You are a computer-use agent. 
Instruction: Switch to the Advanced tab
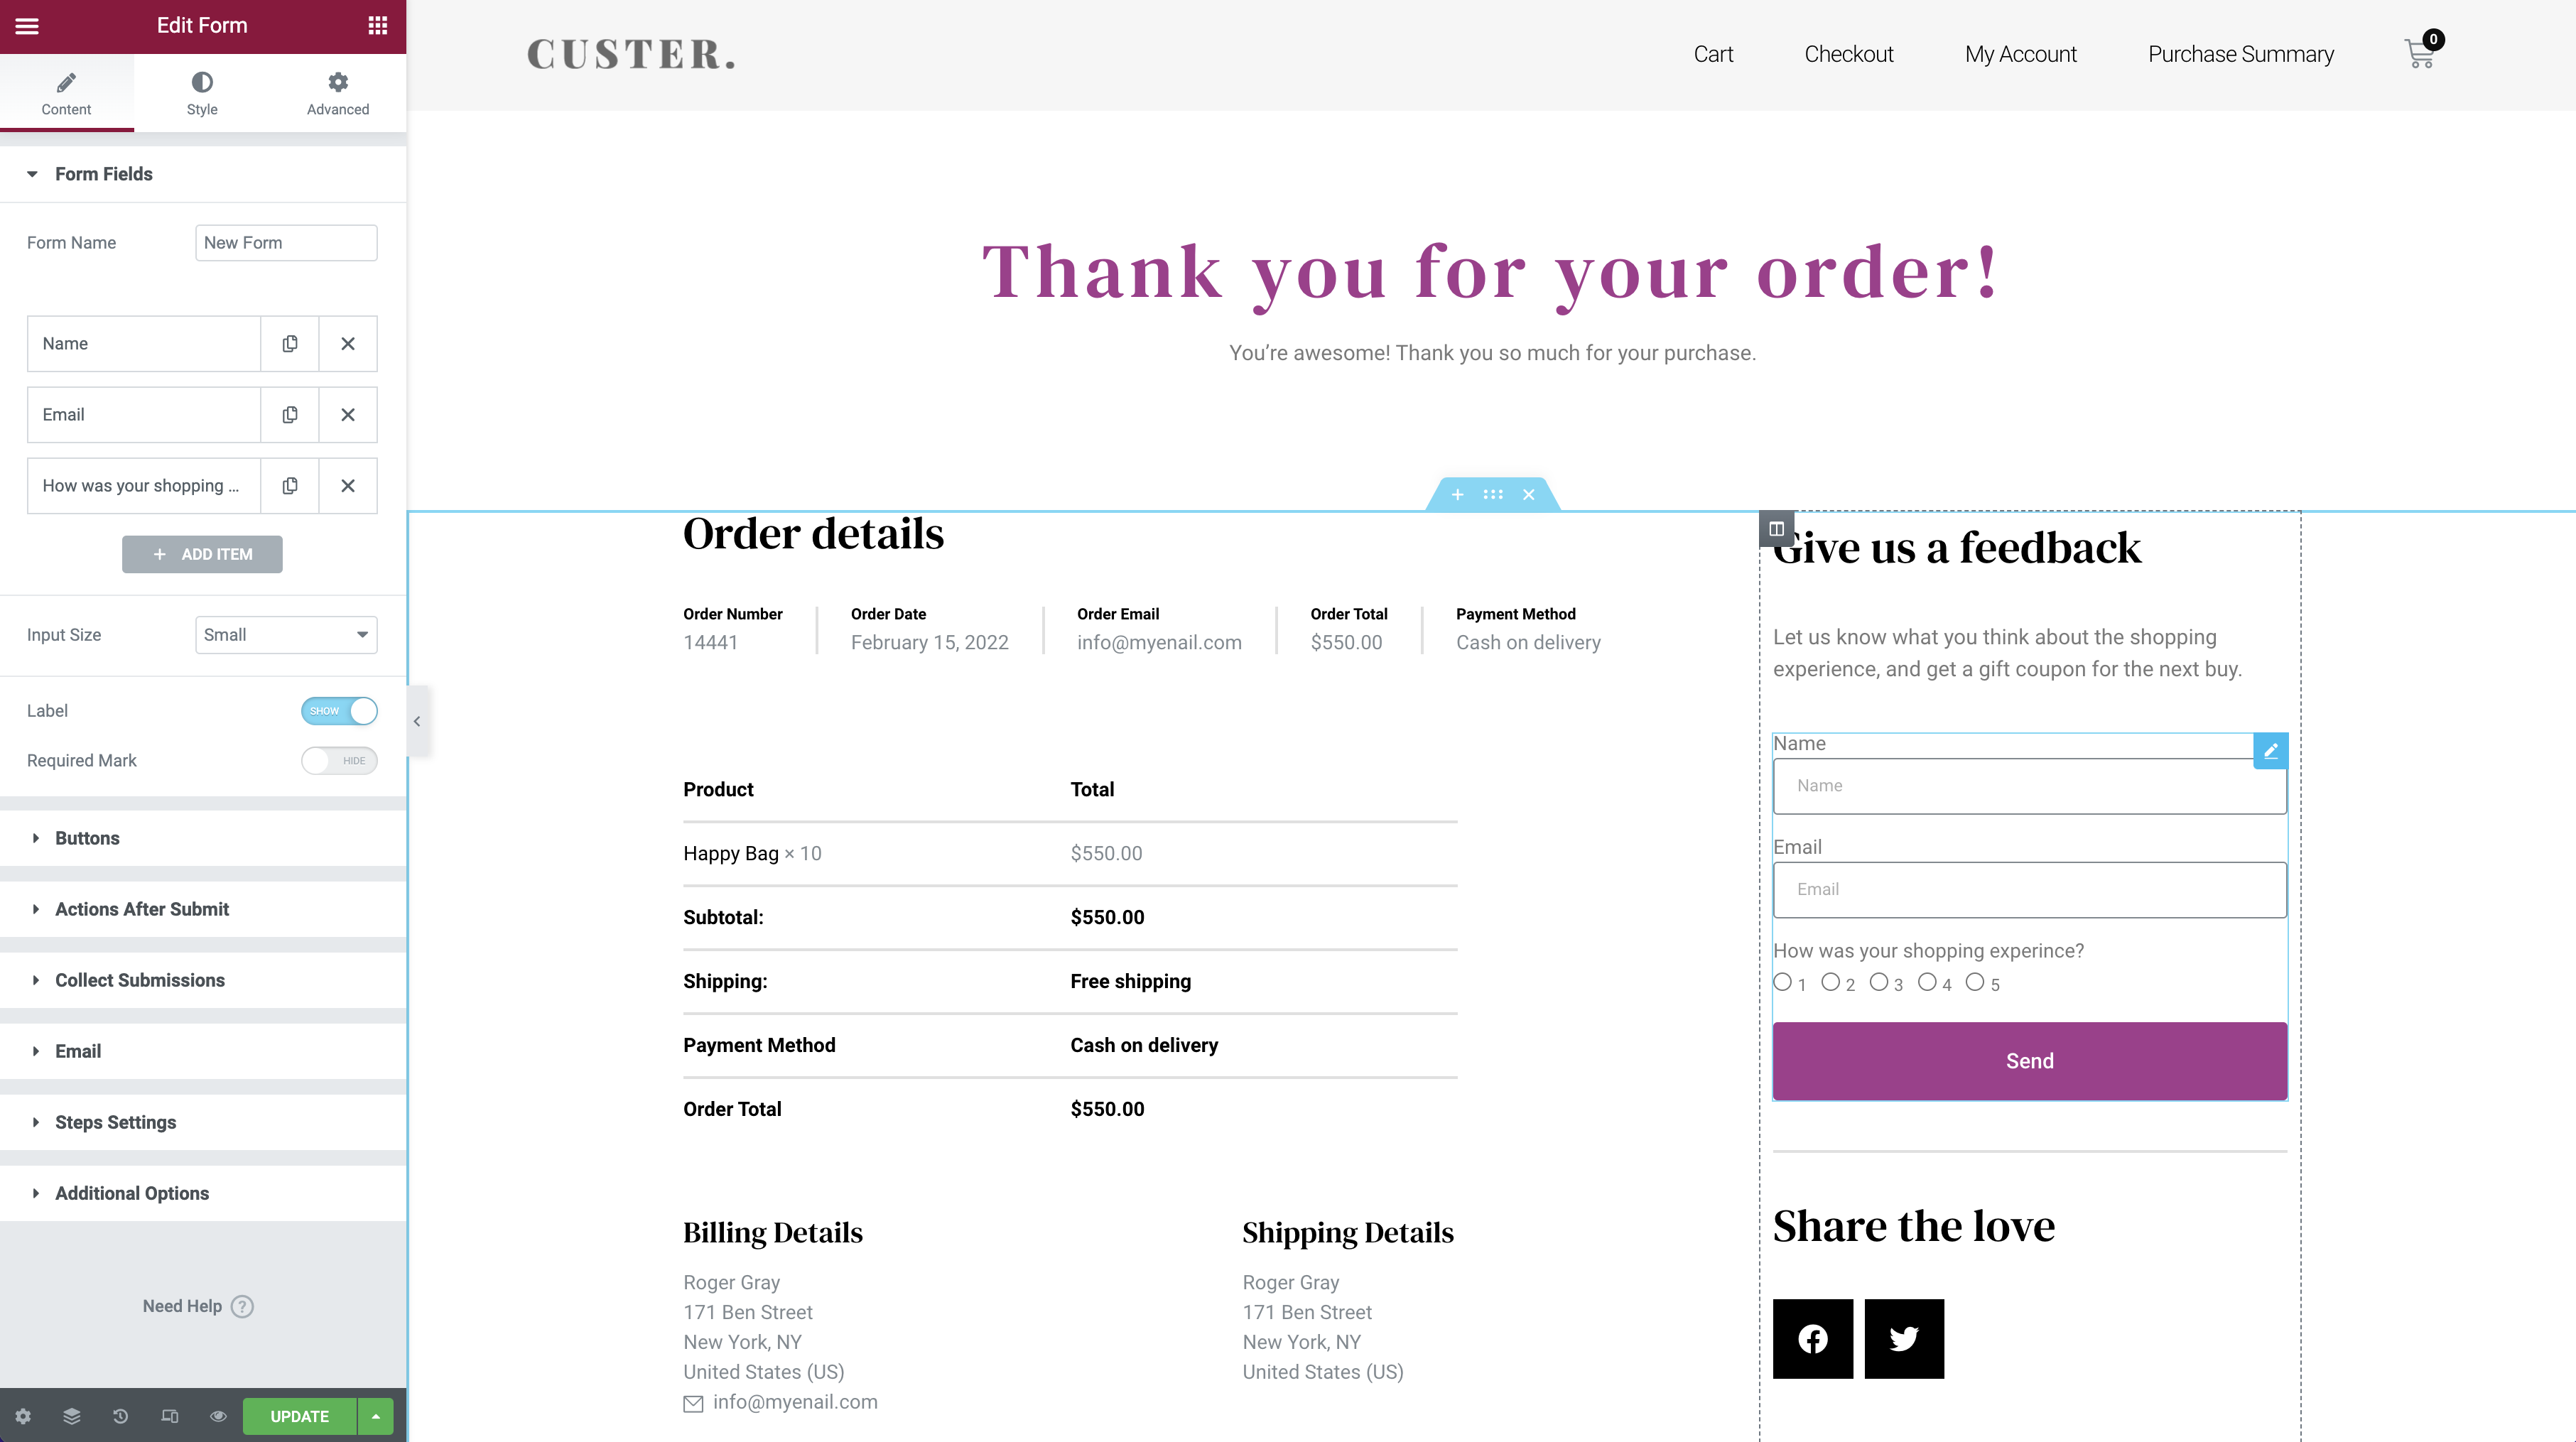click(x=338, y=94)
